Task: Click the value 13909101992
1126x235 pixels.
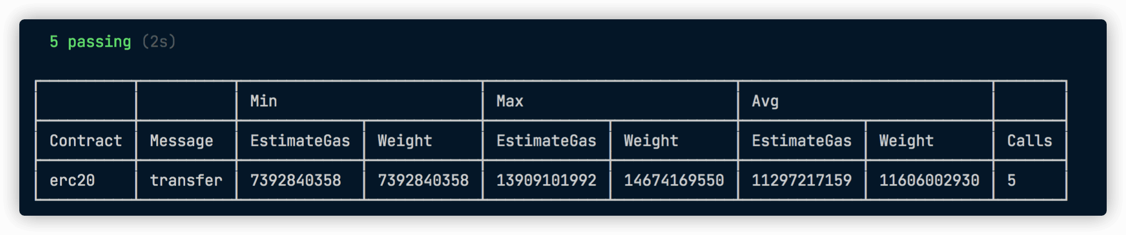Action: click(546, 180)
